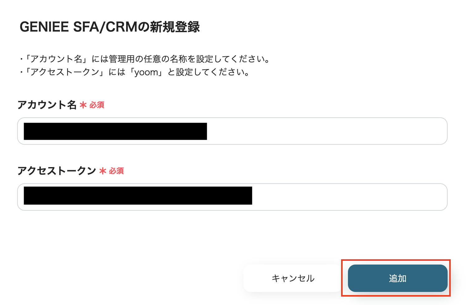This screenshot has width=466, height=305.
Task: Click the word GENIEE in the title
Action: click(x=44, y=27)
